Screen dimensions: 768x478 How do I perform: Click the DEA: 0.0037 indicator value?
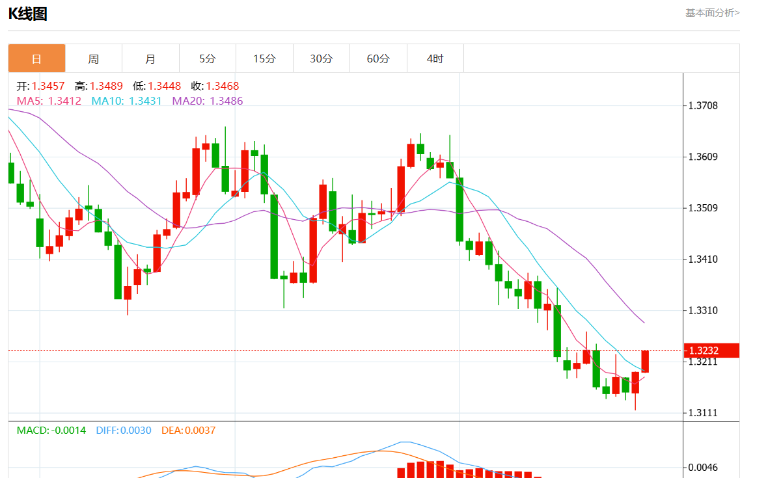point(189,431)
